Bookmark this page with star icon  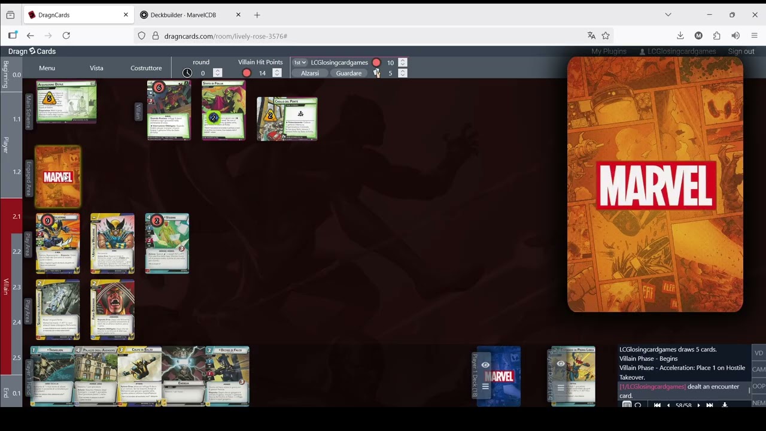(606, 36)
